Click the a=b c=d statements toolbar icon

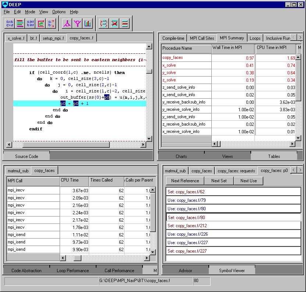click(x=10, y=24)
